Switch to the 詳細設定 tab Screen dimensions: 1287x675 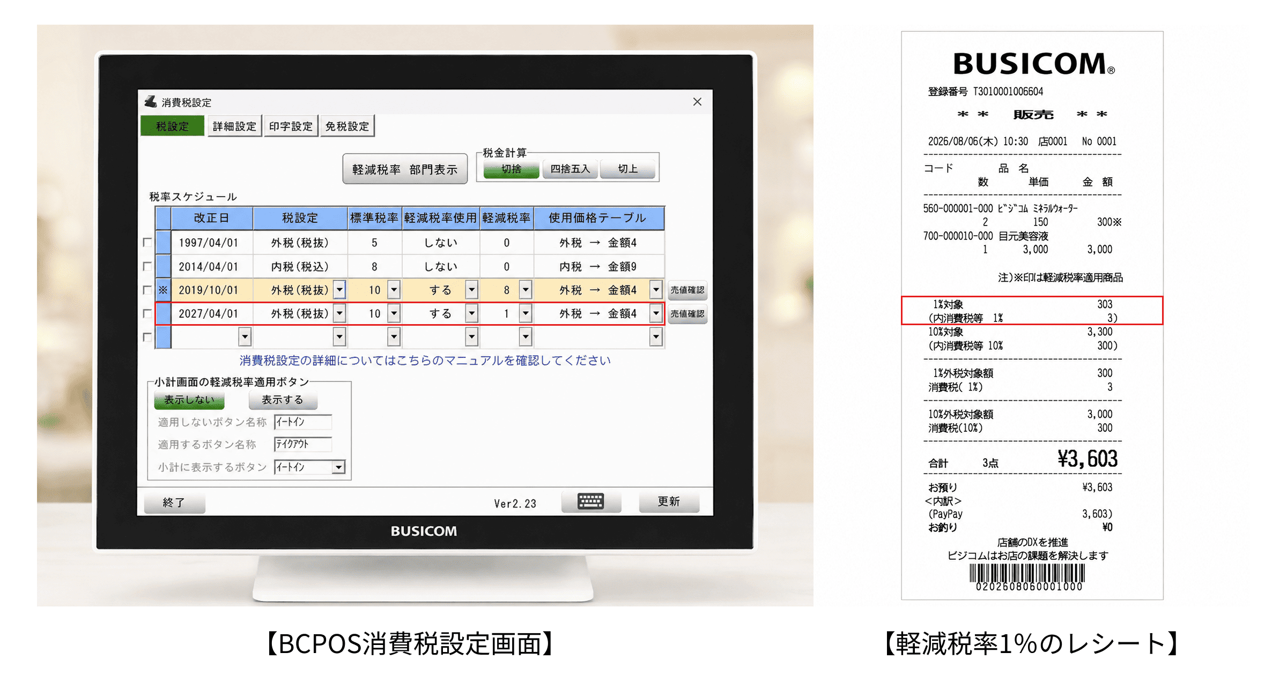(x=234, y=126)
